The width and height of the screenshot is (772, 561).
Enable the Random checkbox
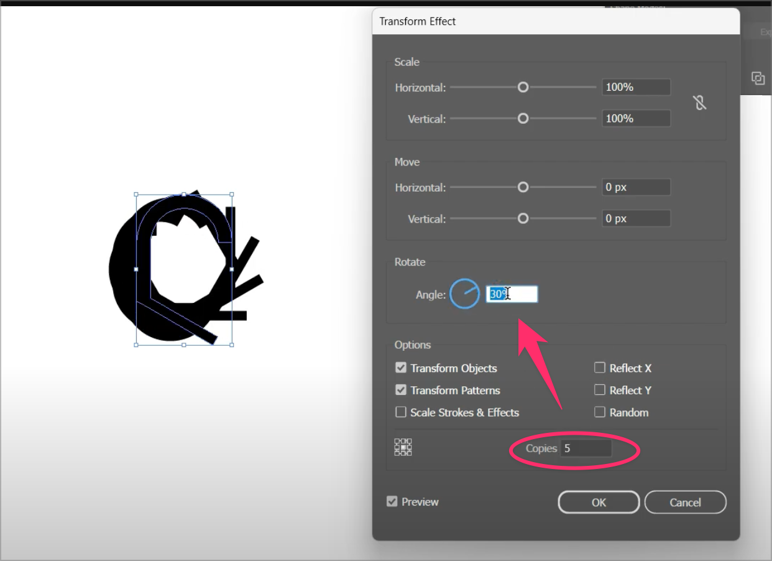pyautogui.click(x=600, y=412)
